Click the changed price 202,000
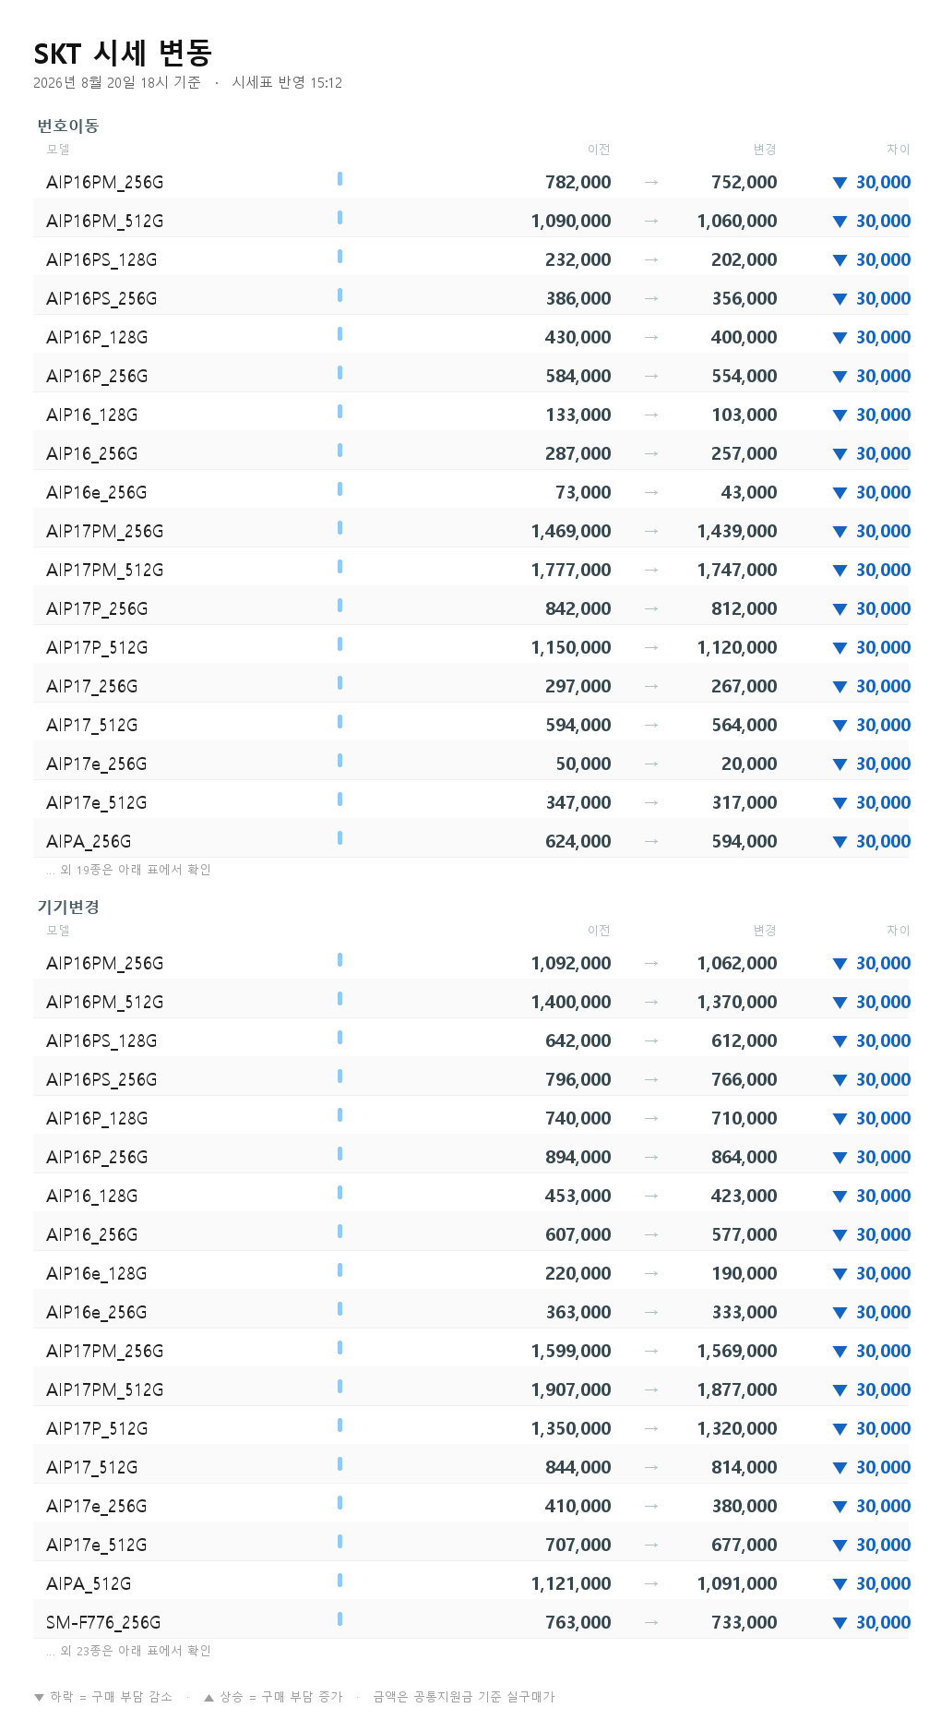This screenshot has width=941, height=1732. click(x=744, y=260)
